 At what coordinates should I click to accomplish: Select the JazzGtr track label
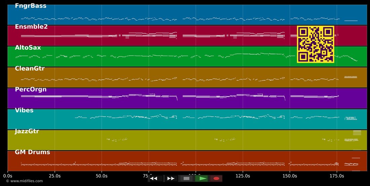coord(27,131)
